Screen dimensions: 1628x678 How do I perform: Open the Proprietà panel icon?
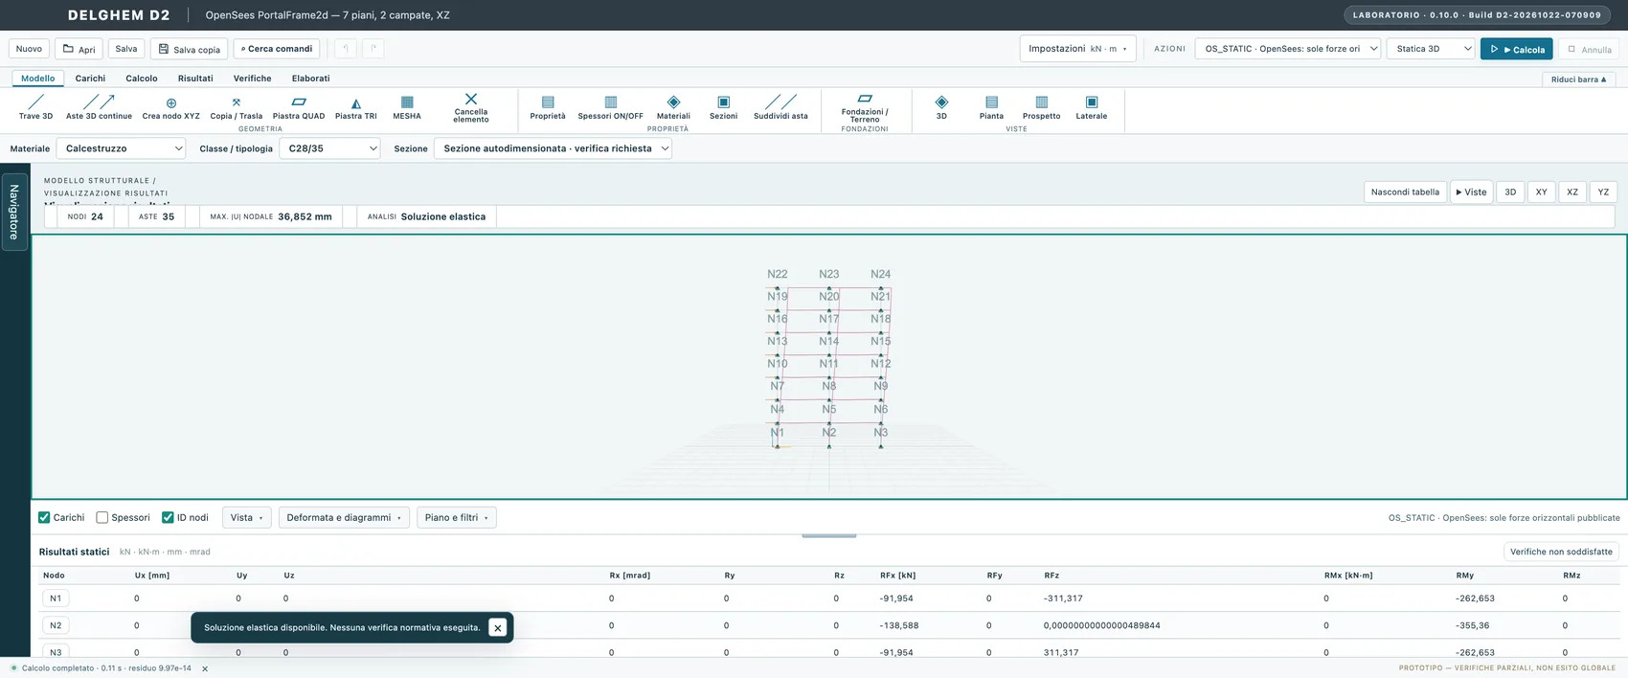(548, 107)
